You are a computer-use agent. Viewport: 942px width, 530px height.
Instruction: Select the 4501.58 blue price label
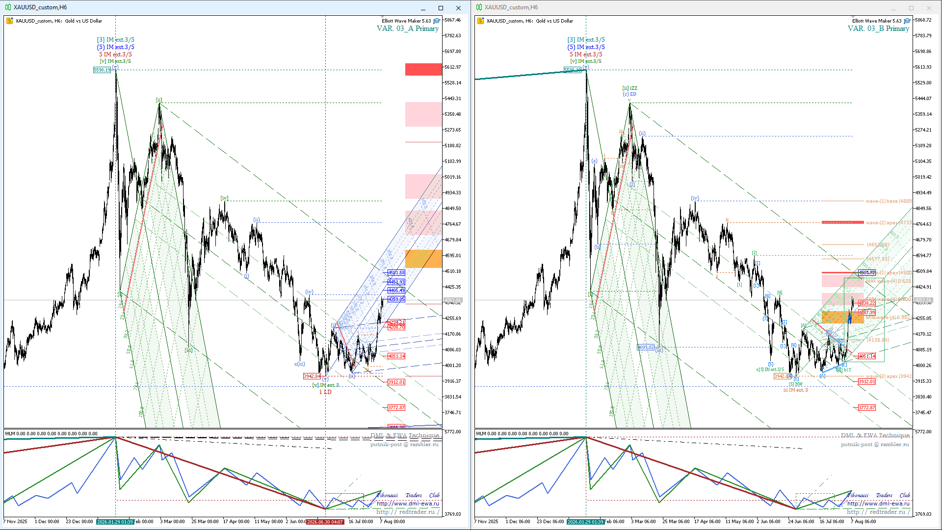pos(396,273)
